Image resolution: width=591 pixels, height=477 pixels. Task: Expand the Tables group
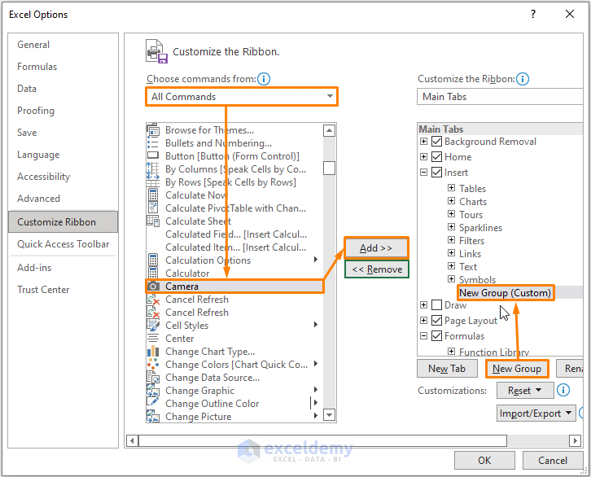pos(451,188)
